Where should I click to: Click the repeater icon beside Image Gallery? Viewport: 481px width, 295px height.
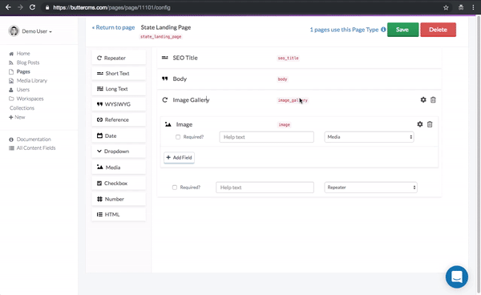click(164, 99)
